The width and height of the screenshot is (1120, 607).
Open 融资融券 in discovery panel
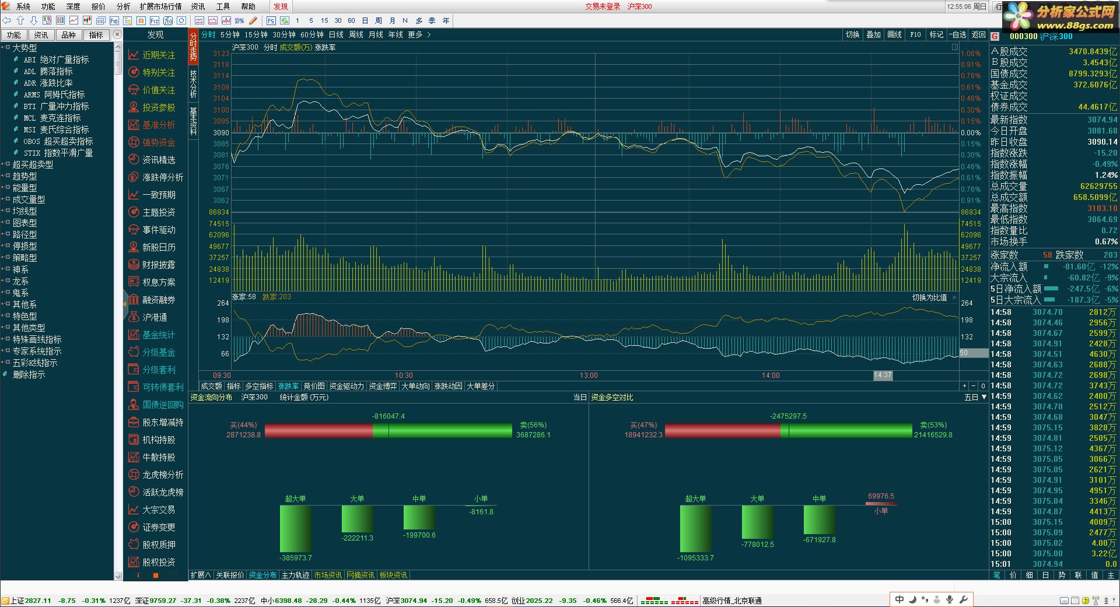click(159, 300)
